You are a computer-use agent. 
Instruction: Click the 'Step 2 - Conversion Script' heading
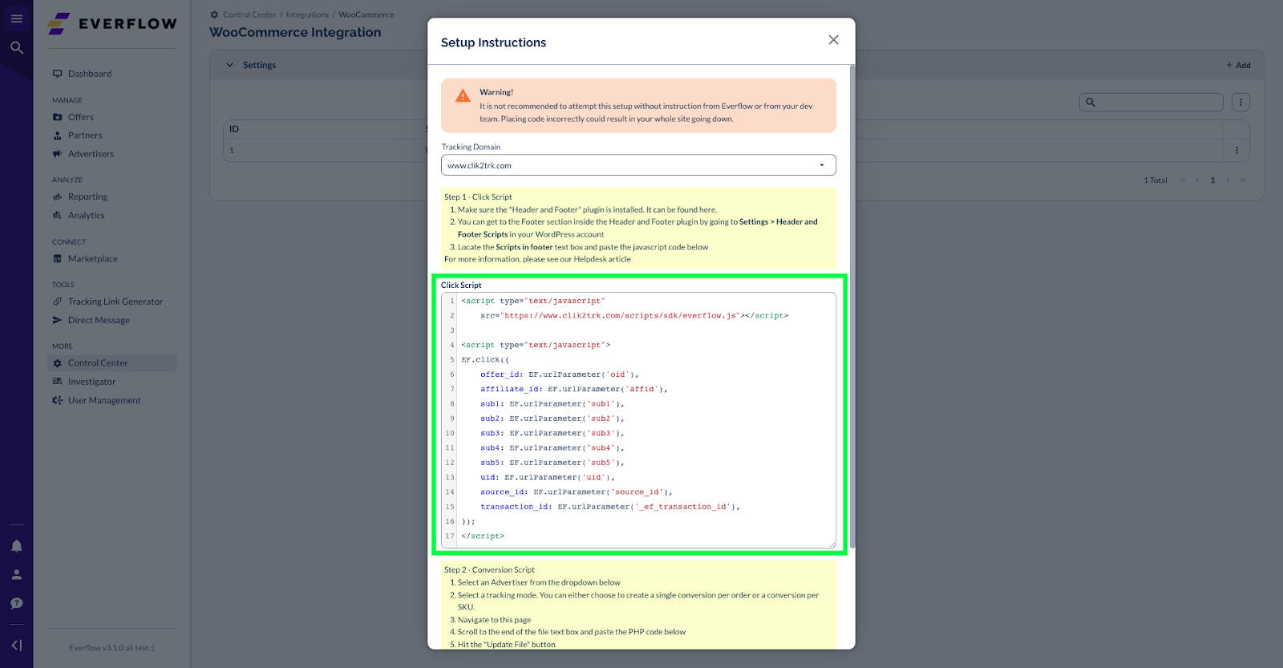[x=489, y=569]
